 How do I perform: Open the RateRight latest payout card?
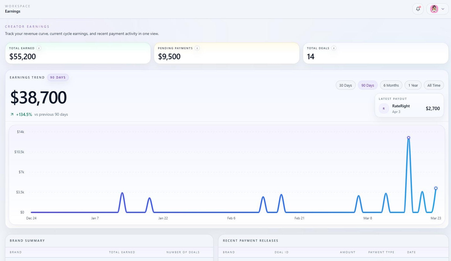pos(409,105)
